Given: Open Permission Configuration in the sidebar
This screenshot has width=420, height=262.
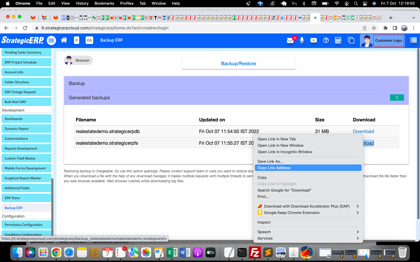Looking at the screenshot, I should [26, 225].
